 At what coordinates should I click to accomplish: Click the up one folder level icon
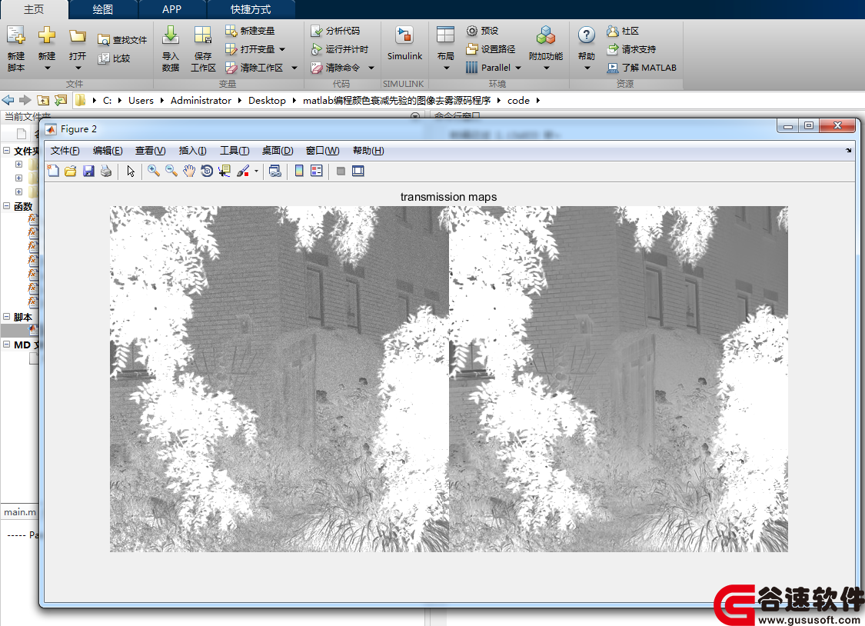point(42,100)
